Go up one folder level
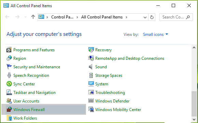This screenshot has height=123, width=198. click(x=33, y=17)
